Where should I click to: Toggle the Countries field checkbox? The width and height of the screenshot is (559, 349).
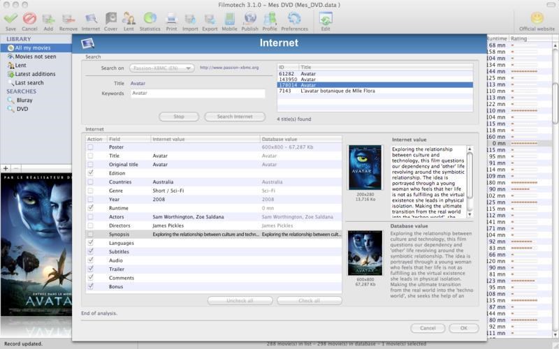point(91,181)
